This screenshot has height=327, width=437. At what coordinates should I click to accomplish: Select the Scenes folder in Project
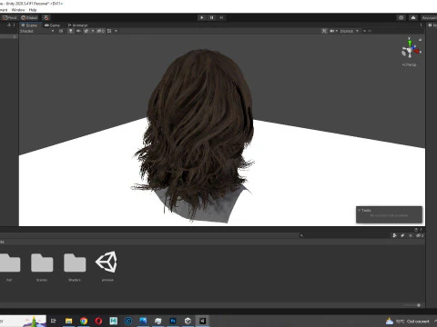tap(42, 267)
